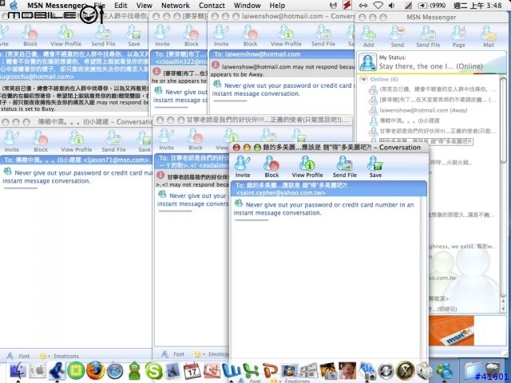The image size is (511, 383).
Task: Open iCal from the Dock
Action: click(192, 370)
